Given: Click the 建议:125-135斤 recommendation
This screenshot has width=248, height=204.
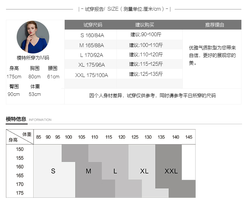Looking at the screenshot, I should [x=146, y=74].
